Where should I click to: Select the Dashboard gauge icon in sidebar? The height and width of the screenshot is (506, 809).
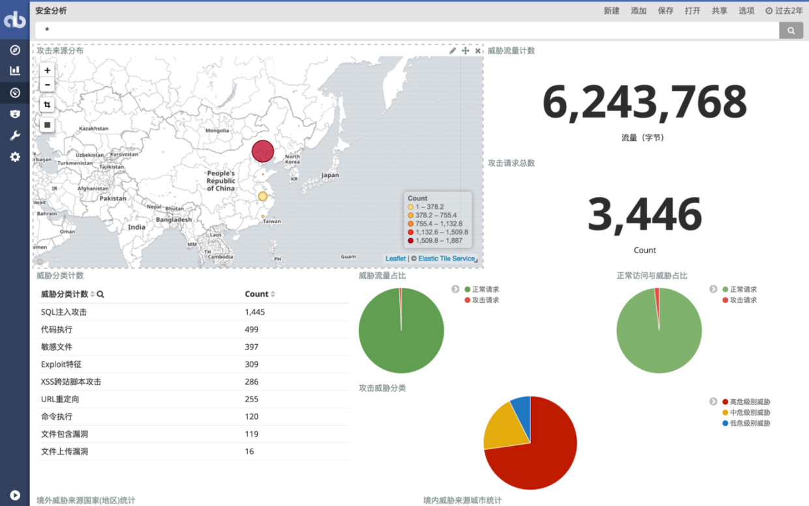point(14,93)
